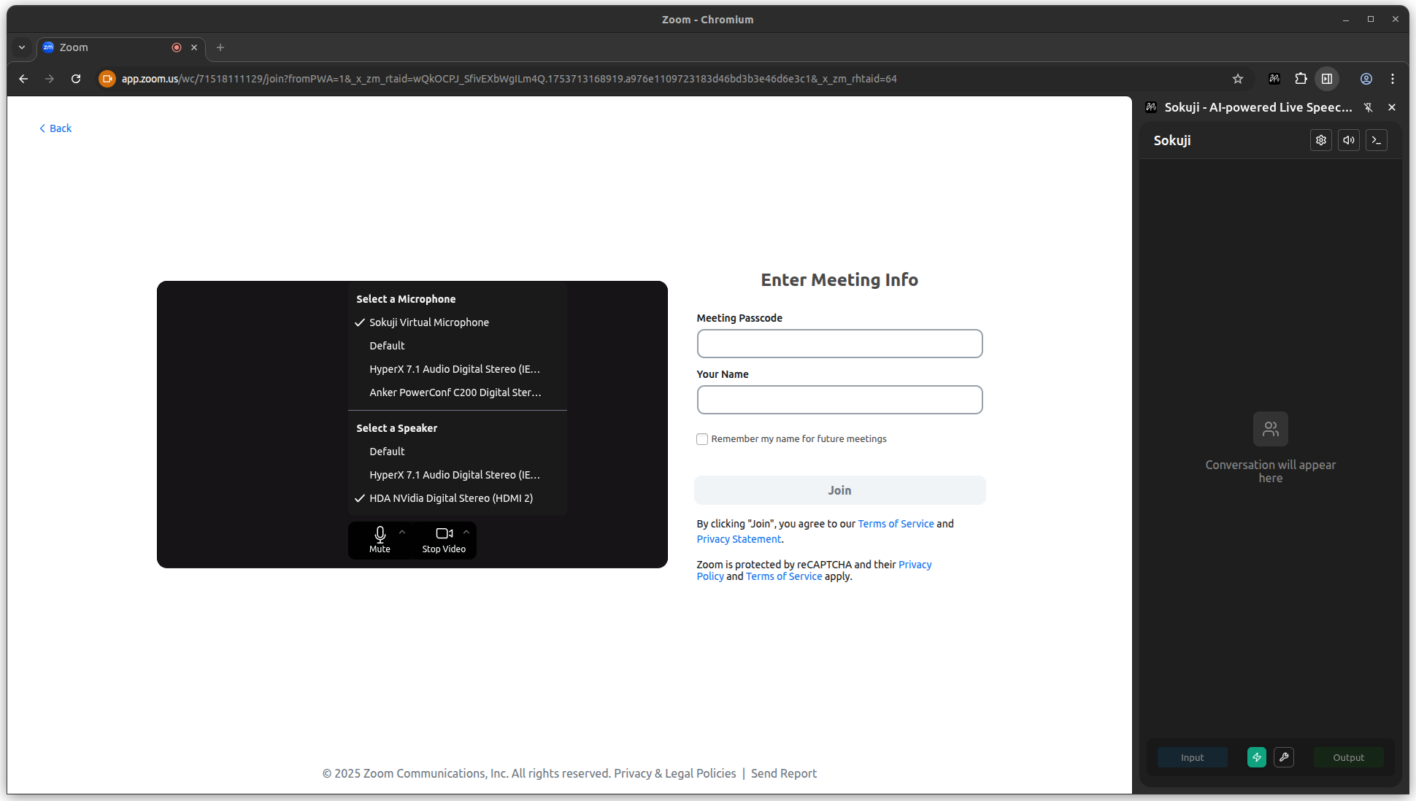This screenshot has width=1416, height=801.
Task: Open the Chromium profile icon
Action: 1366,79
